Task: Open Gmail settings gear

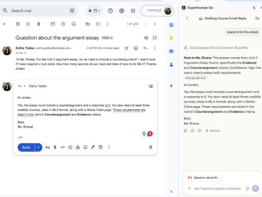Action: coord(122,11)
